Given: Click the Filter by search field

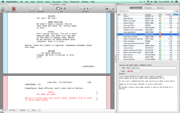Looking at the screenshot, I should 147,11.
